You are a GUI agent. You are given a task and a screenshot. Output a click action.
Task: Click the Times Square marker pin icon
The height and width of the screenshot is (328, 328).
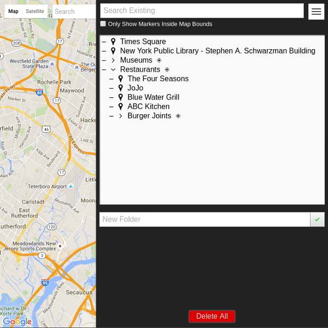[113, 42]
